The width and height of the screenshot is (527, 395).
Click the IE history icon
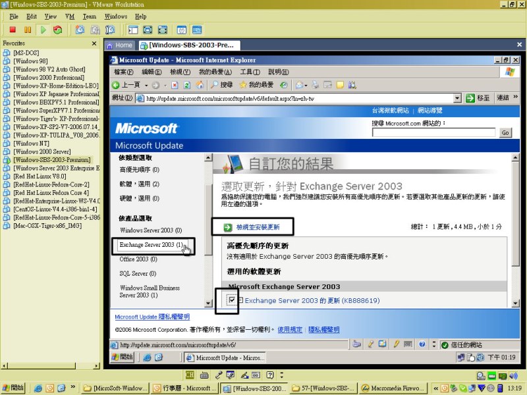pyautogui.click(x=284, y=85)
